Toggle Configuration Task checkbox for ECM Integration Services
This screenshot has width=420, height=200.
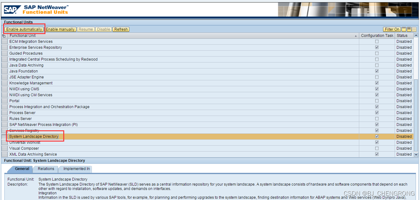coord(377,41)
